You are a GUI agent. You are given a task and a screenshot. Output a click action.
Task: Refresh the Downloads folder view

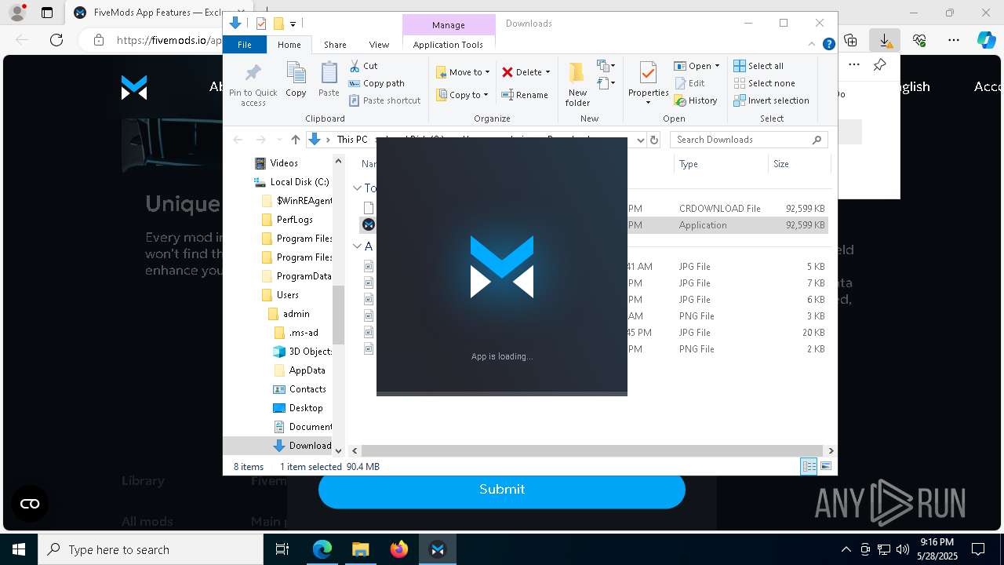[x=654, y=140]
